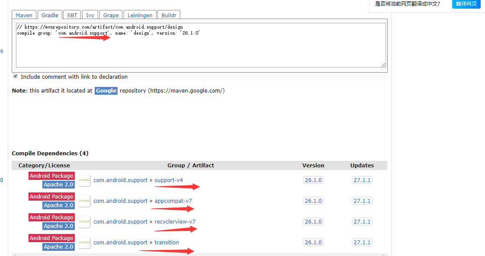Toggle Include comment with link checkbox
Screen dimensions: 485x256
16,76
